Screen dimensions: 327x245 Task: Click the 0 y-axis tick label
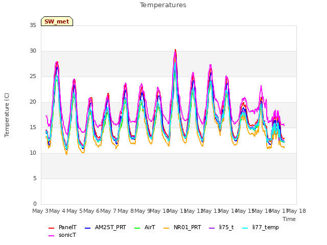pos(35,204)
